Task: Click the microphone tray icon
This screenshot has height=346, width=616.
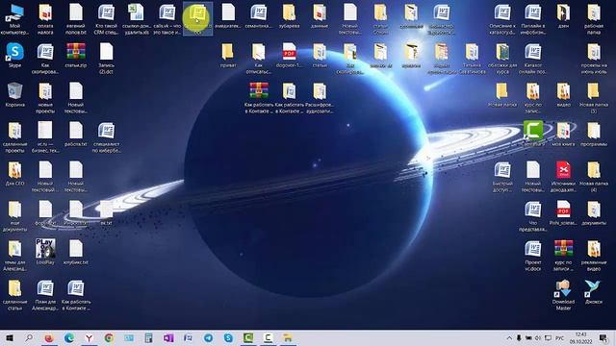Action: pos(519,337)
